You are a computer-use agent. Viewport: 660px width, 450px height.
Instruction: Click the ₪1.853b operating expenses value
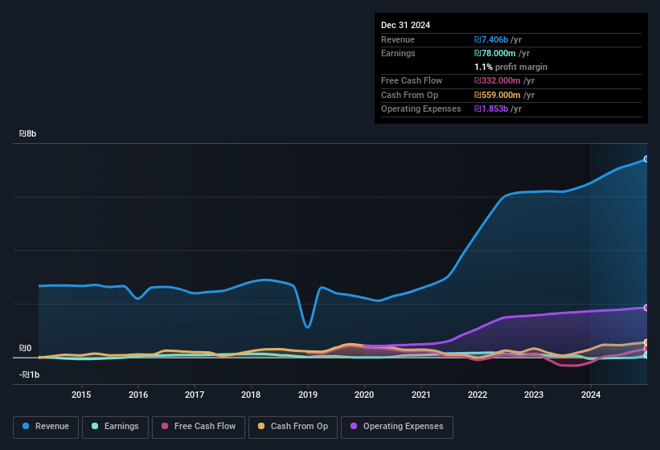[x=491, y=108]
